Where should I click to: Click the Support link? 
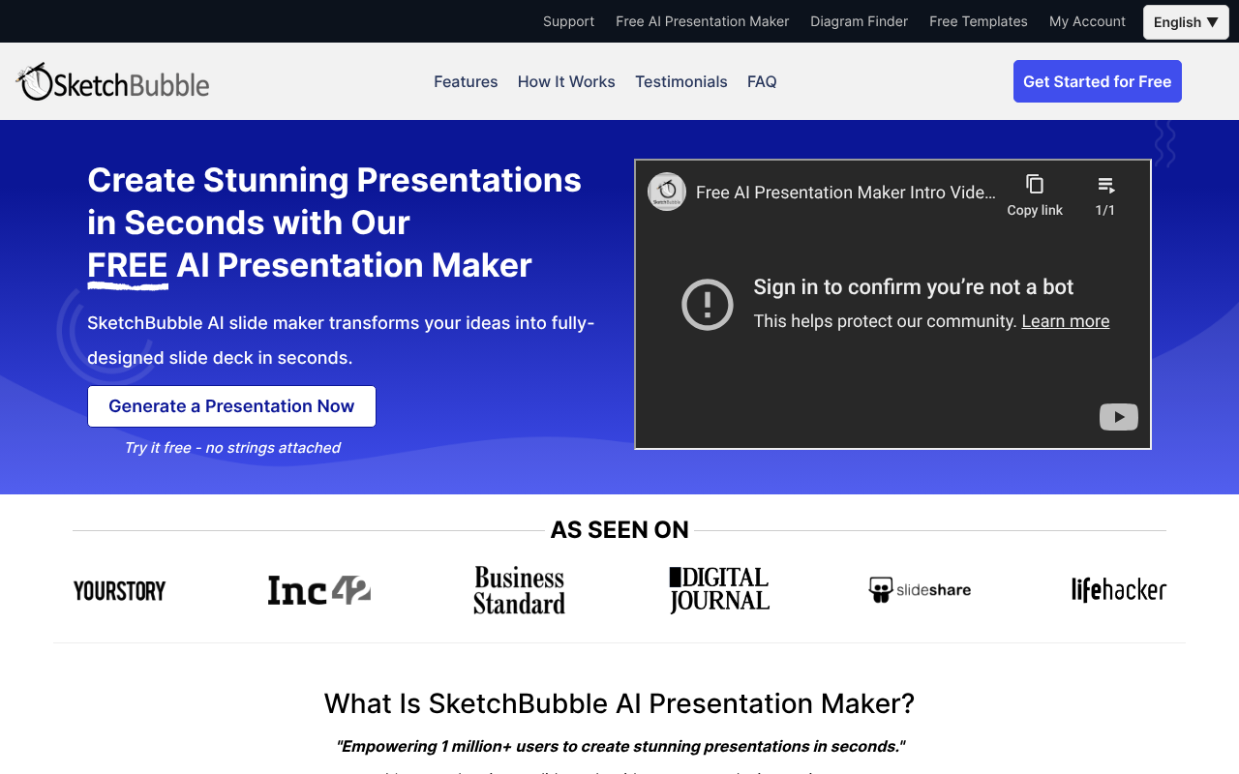click(568, 20)
